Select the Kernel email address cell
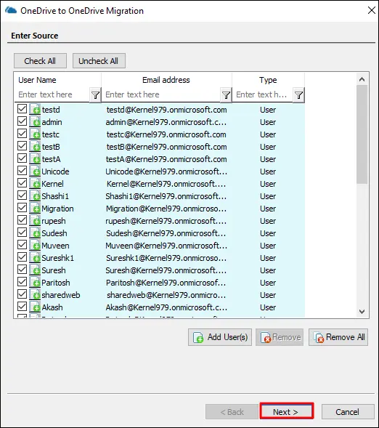Screen dimensions: 379x428 click(166, 184)
